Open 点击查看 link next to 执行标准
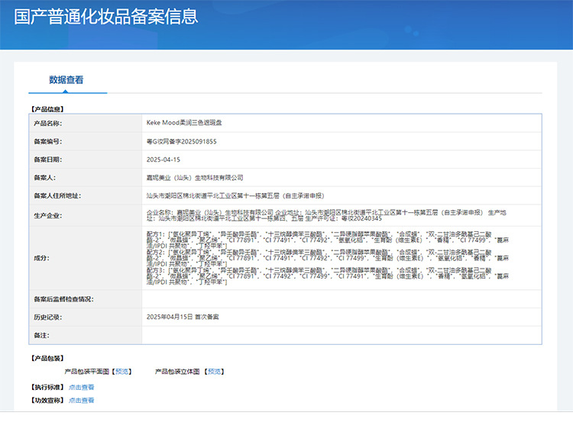 click(82, 387)
